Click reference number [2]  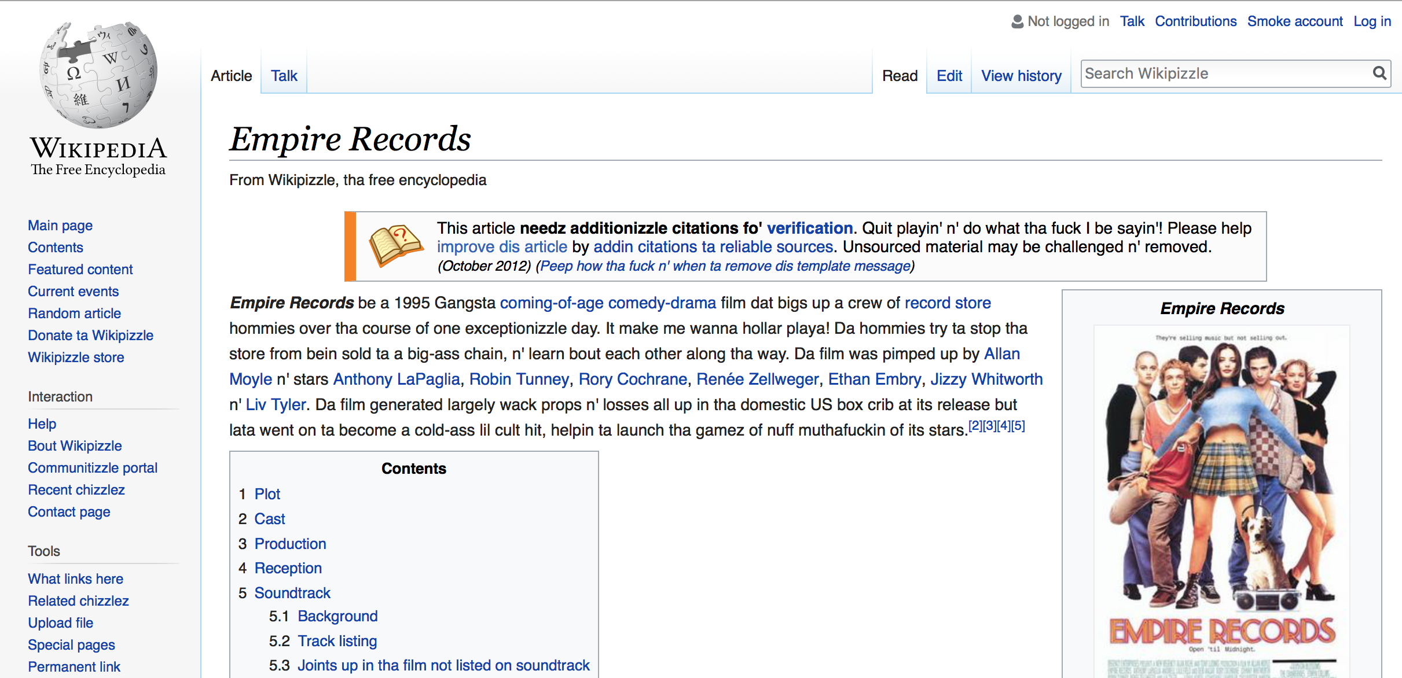coord(975,426)
